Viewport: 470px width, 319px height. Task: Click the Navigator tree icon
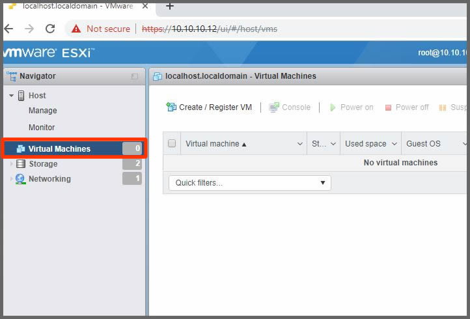coord(12,76)
